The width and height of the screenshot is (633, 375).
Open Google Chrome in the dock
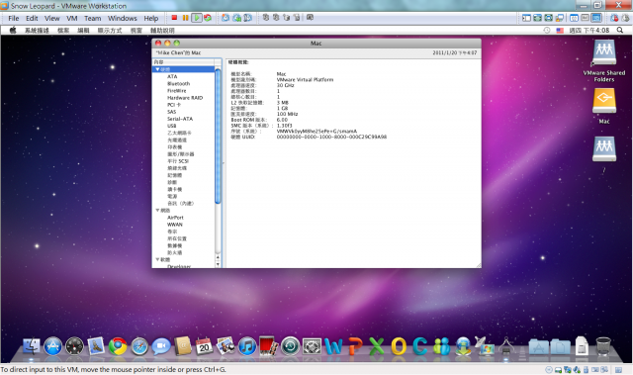click(118, 346)
